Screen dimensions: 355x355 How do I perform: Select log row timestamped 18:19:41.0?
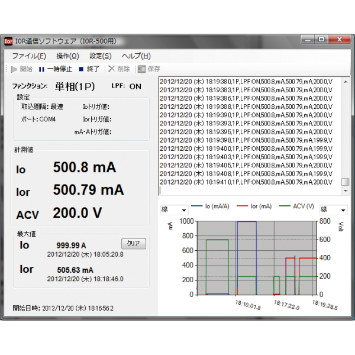246,182
